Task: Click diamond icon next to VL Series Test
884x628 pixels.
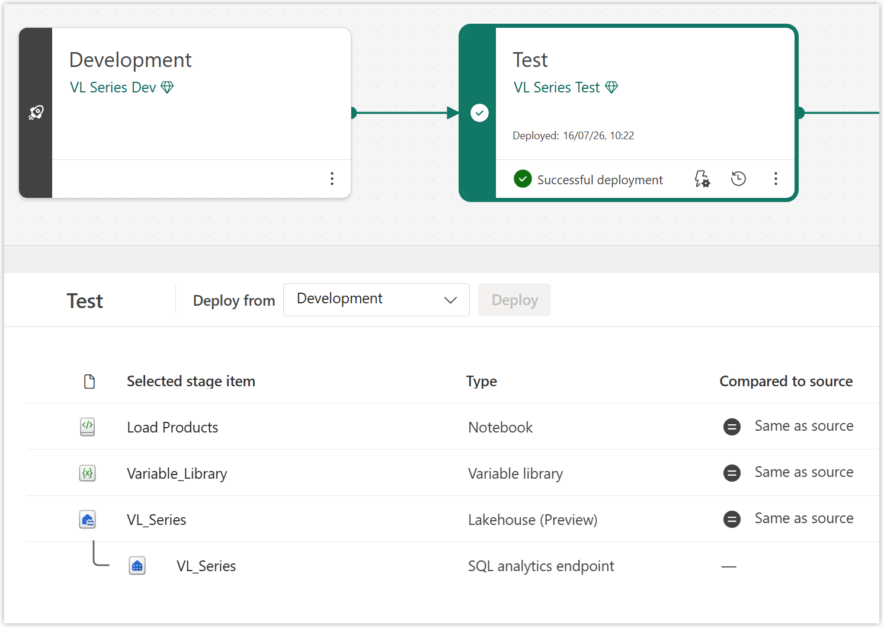Action: (x=611, y=88)
